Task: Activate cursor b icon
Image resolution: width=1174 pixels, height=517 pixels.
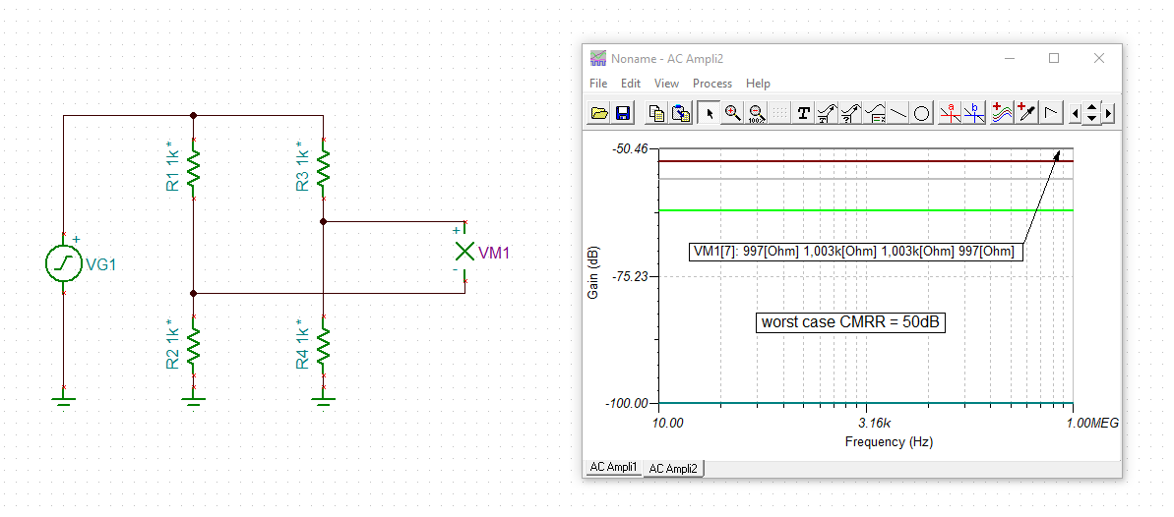Action: 974,113
